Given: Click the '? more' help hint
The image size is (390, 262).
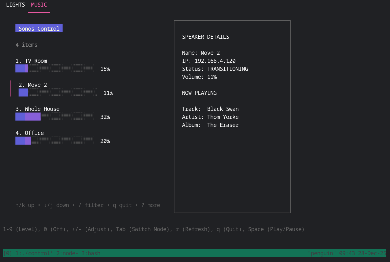Looking at the screenshot, I should [x=151, y=205].
